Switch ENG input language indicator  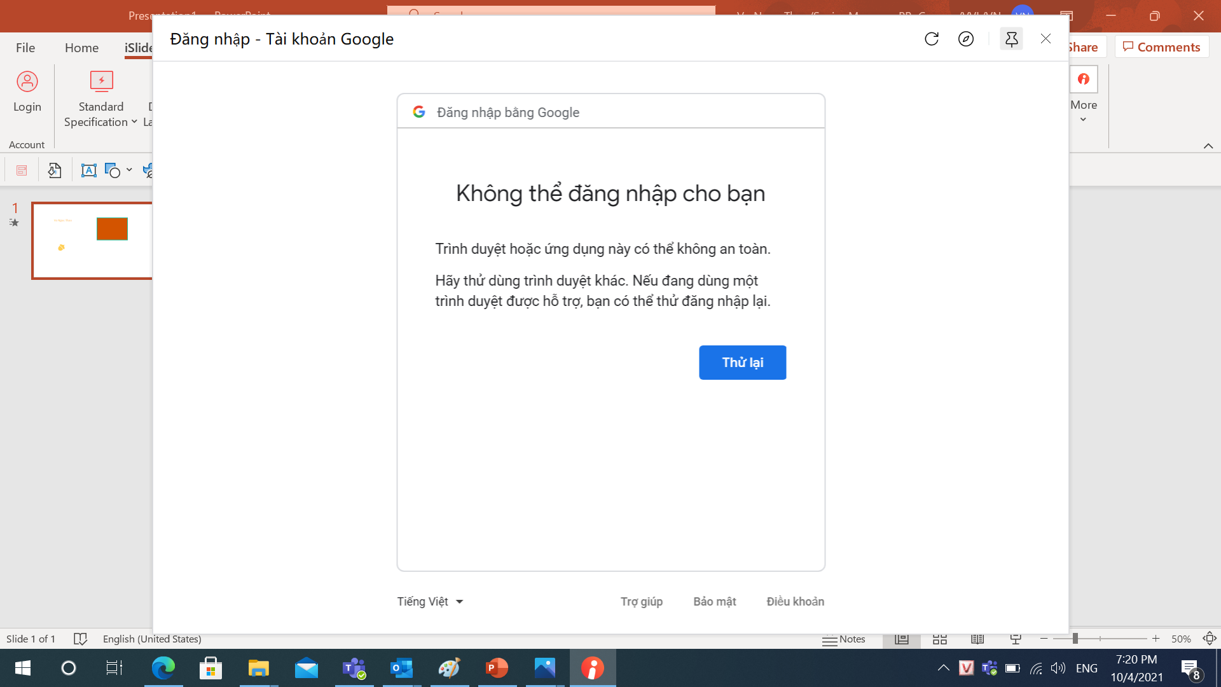(x=1087, y=668)
